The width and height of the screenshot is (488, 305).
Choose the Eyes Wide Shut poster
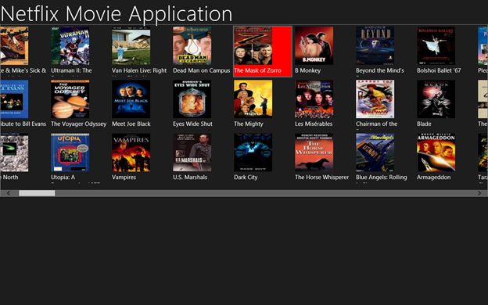(192, 99)
